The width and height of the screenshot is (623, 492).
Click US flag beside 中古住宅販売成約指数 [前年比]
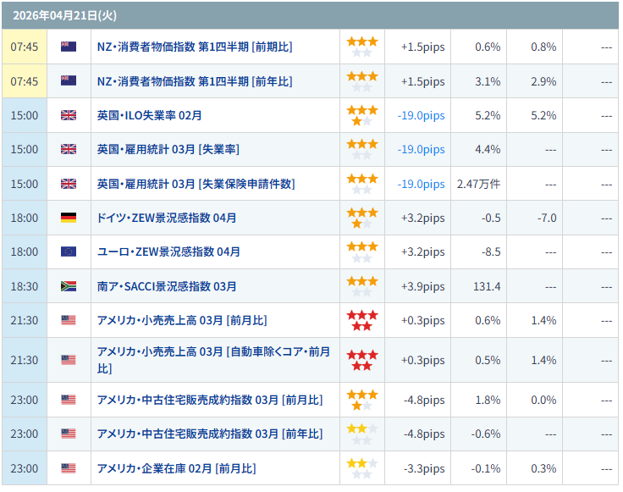[x=69, y=434]
